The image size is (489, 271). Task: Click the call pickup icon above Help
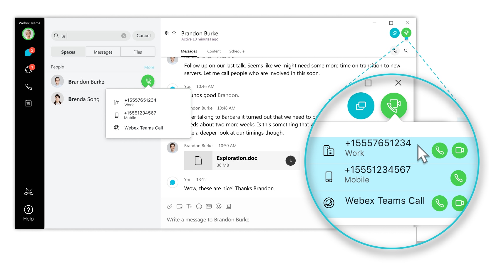coord(29,192)
